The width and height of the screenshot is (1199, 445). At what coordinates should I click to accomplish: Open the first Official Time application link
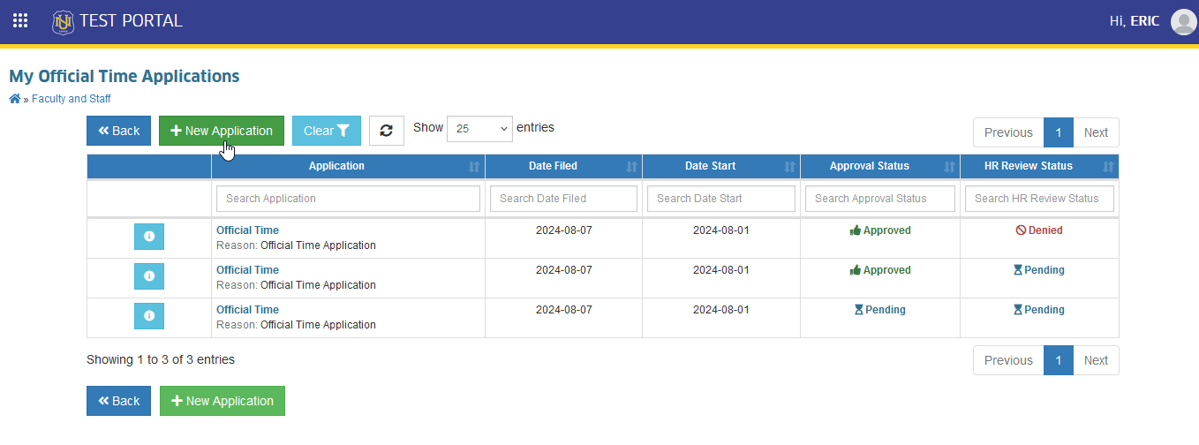247,230
